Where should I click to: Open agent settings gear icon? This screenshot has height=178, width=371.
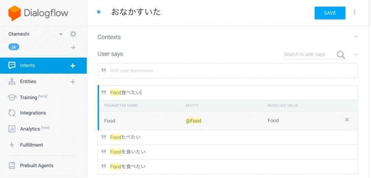(x=73, y=34)
